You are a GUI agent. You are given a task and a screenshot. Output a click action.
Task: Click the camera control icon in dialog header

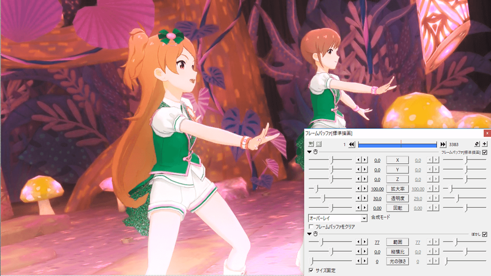[311, 144]
